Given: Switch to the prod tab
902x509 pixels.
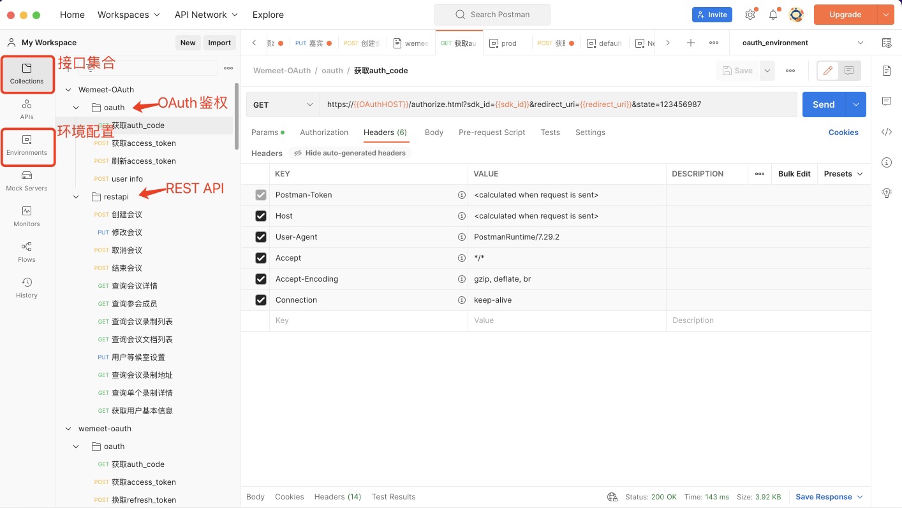Looking at the screenshot, I should point(508,43).
